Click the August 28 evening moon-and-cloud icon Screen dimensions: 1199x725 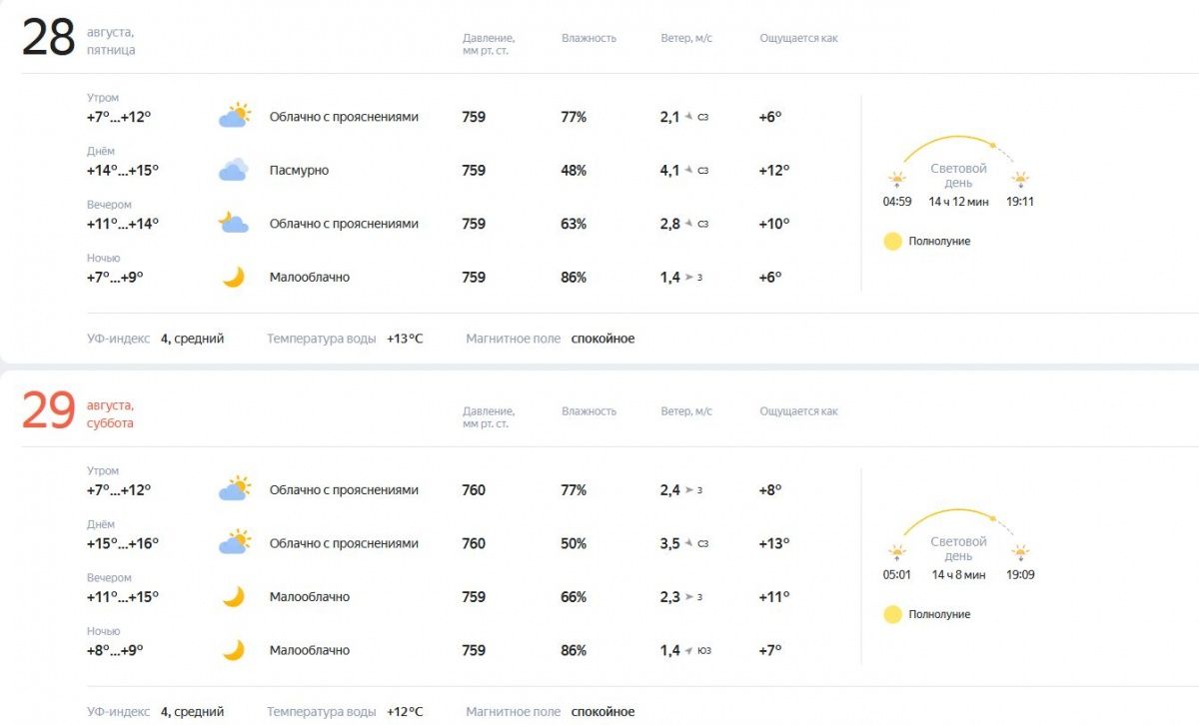tap(234, 223)
